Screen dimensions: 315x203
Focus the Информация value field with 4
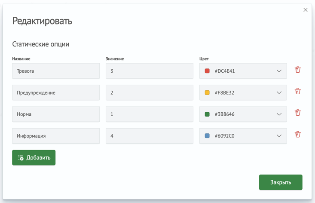tap(149, 136)
